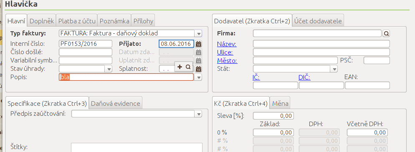Click the Přijato date field 08.06.2016
The height and width of the screenshot is (152, 415).
[176, 44]
